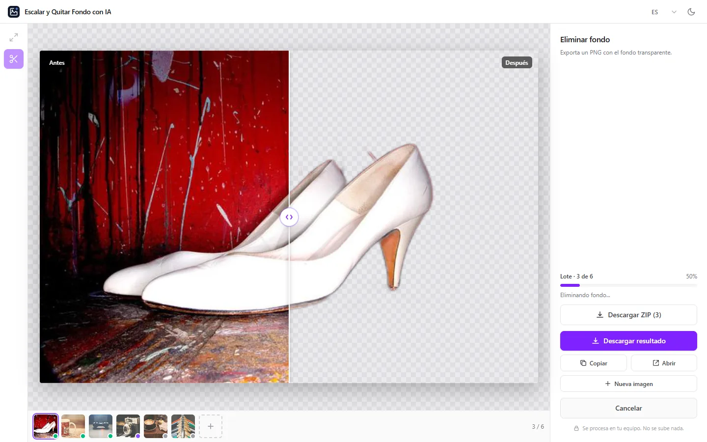Open result with Abrir button
707x442 pixels.
click(x=664, y=363)
